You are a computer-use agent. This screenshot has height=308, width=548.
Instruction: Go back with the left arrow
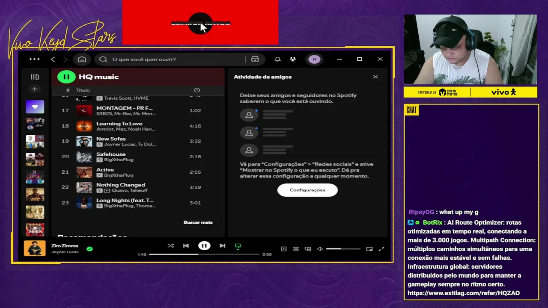[53, 59]
